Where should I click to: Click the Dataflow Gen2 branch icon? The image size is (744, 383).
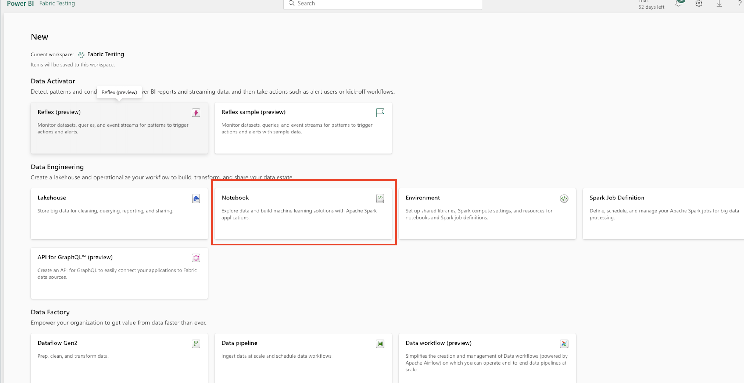pyautogui.click(x=196, y=343)
